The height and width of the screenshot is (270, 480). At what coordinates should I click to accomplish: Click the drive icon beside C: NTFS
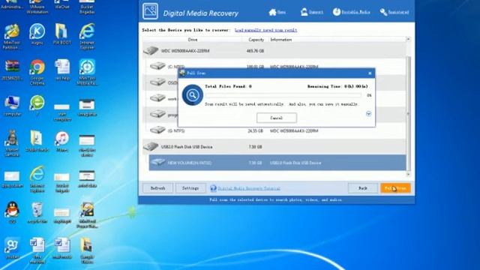tap(157, 65)
